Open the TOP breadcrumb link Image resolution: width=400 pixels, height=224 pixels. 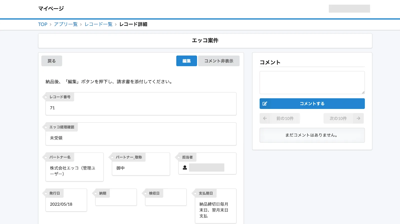pyautogui.click(x=43, y=24)
